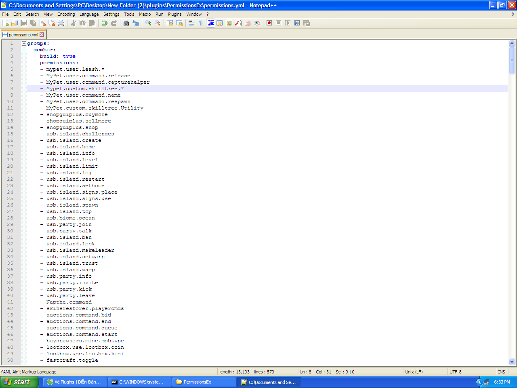The width and height of the screenshot is (517, 388).
Task: Click the vertical scrollbar down arrow
Action: pos(512,362)
